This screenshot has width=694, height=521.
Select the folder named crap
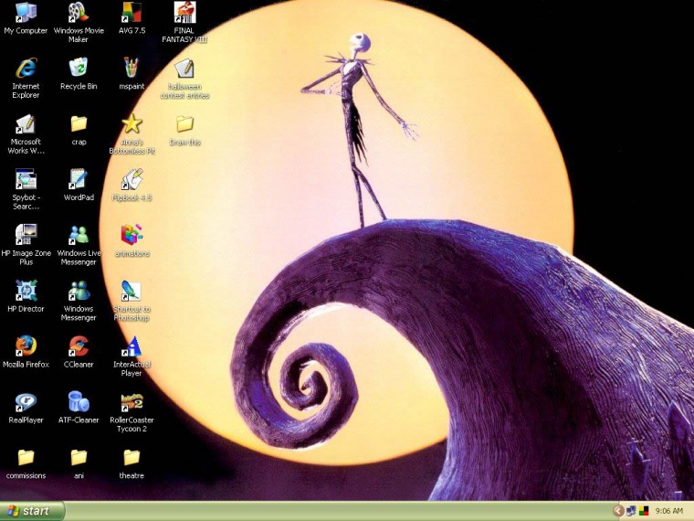click(x=79, y=124)
